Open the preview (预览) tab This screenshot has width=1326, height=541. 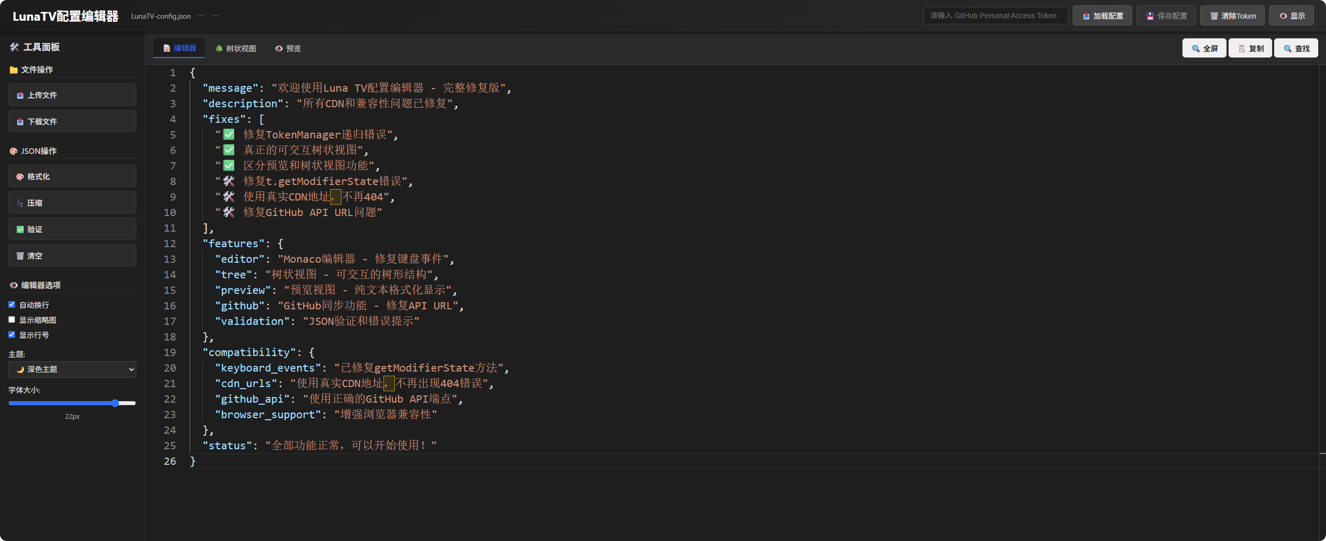click(288, 48)
